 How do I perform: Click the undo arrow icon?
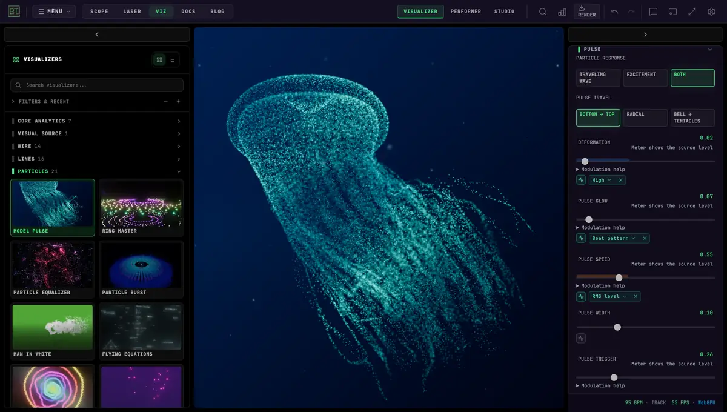[x=614, y=12]
